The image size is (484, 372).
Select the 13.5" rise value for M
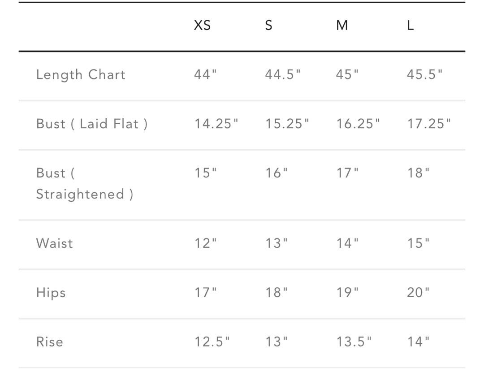click(x=354, y=342)
